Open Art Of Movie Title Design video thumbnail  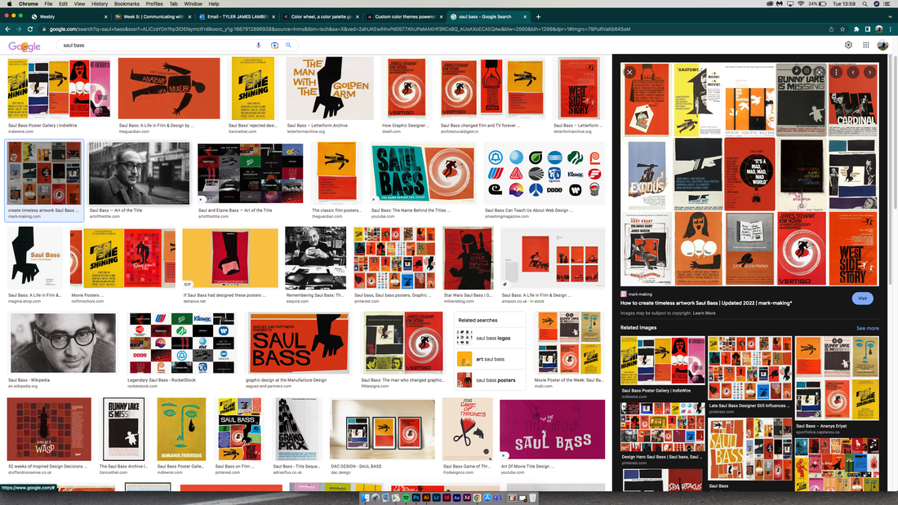coord(552,429)
